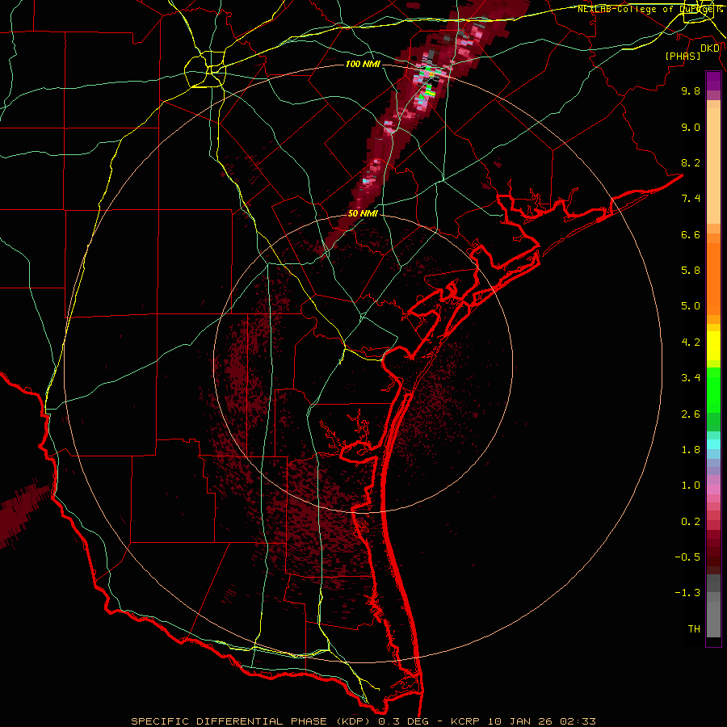Click the "50 NMI" range ring label
Screen dimensions: 727x727
click(x=363, y=214)
